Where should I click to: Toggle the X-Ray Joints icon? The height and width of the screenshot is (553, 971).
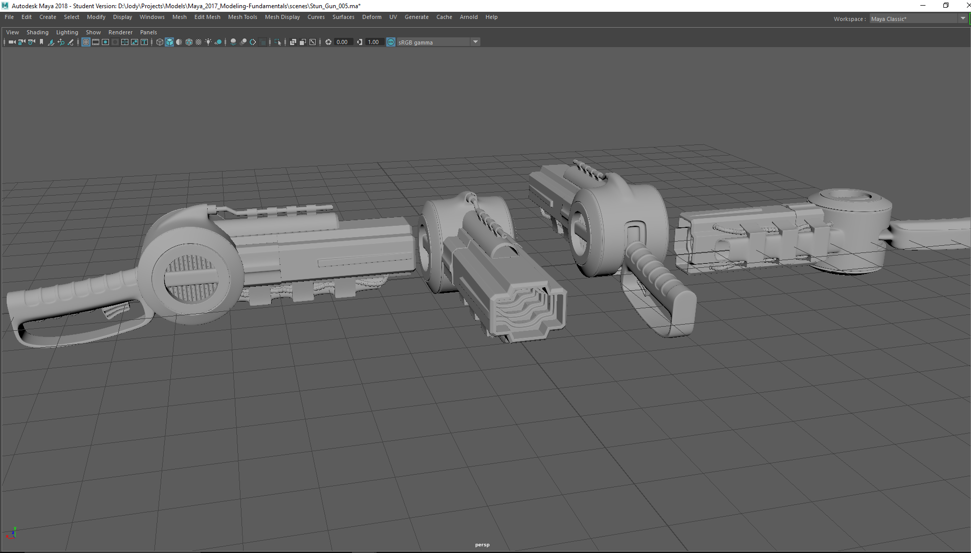(x=313, y=42)
